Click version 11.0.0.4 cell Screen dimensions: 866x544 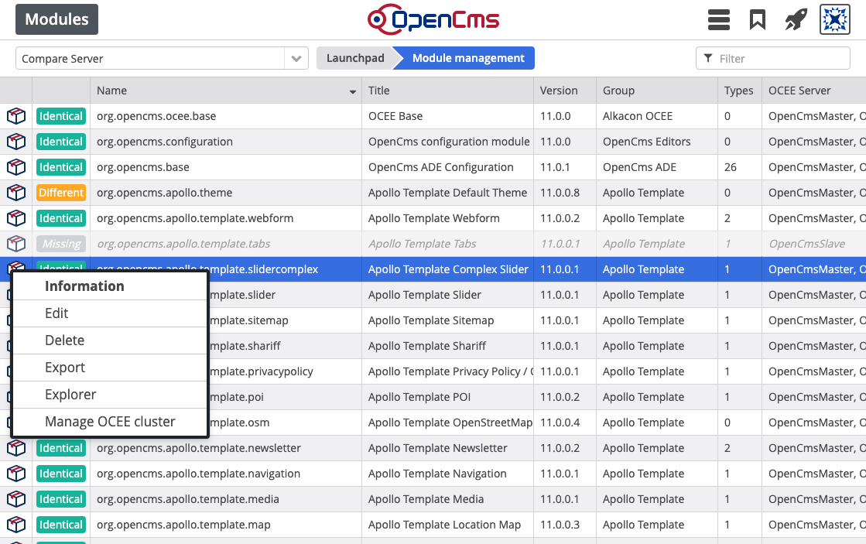point(564,423)
